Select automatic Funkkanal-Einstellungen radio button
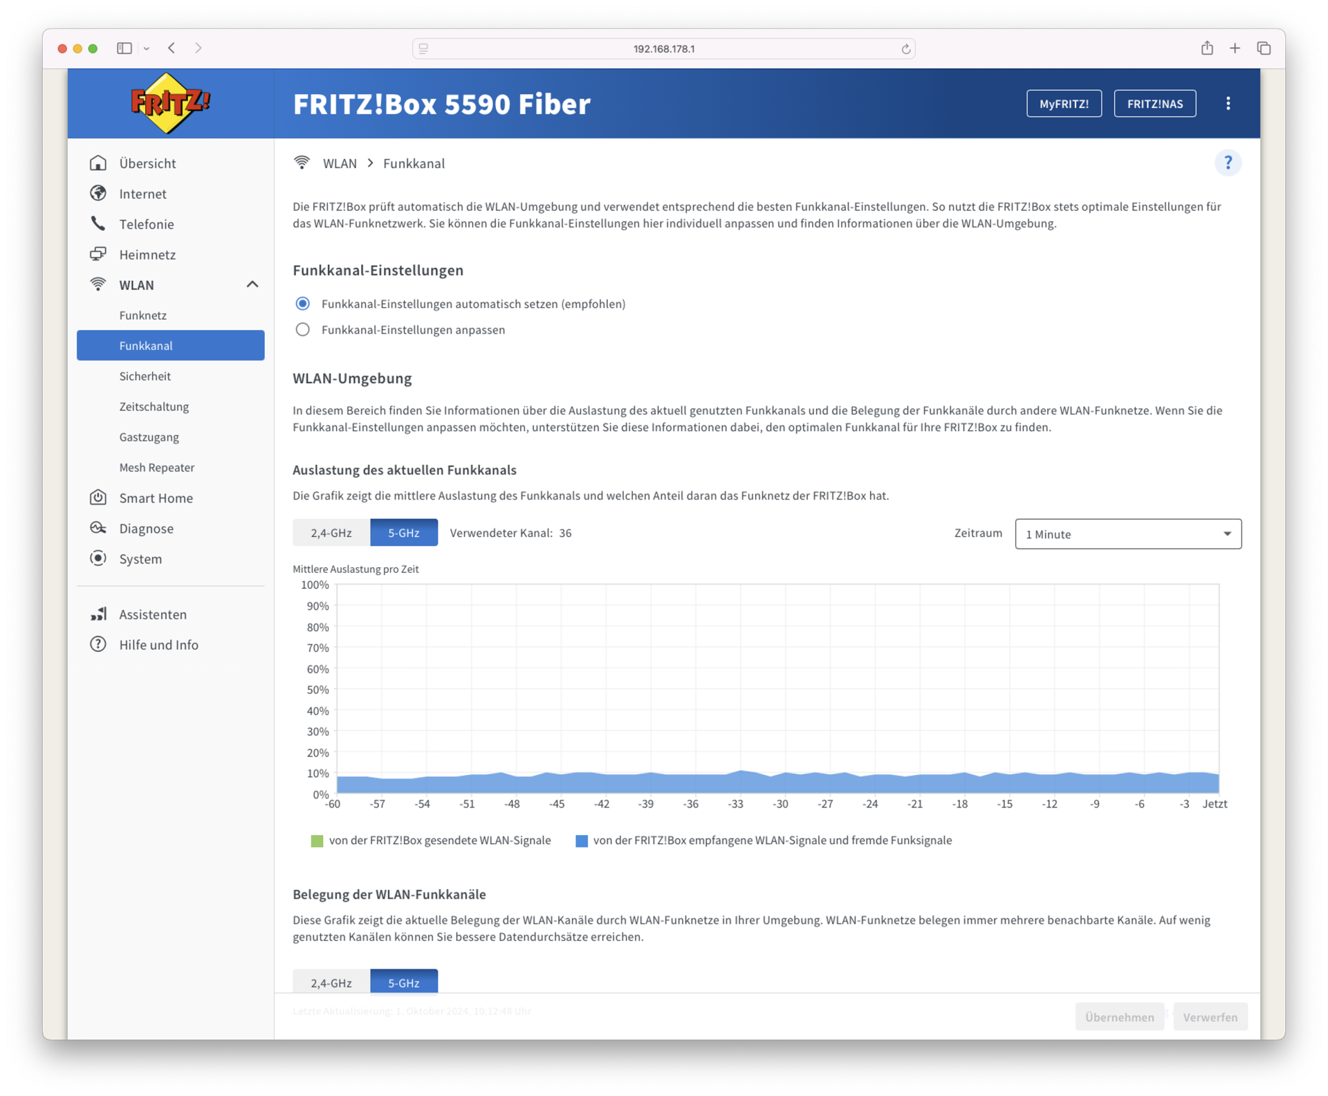 point(302,303)
